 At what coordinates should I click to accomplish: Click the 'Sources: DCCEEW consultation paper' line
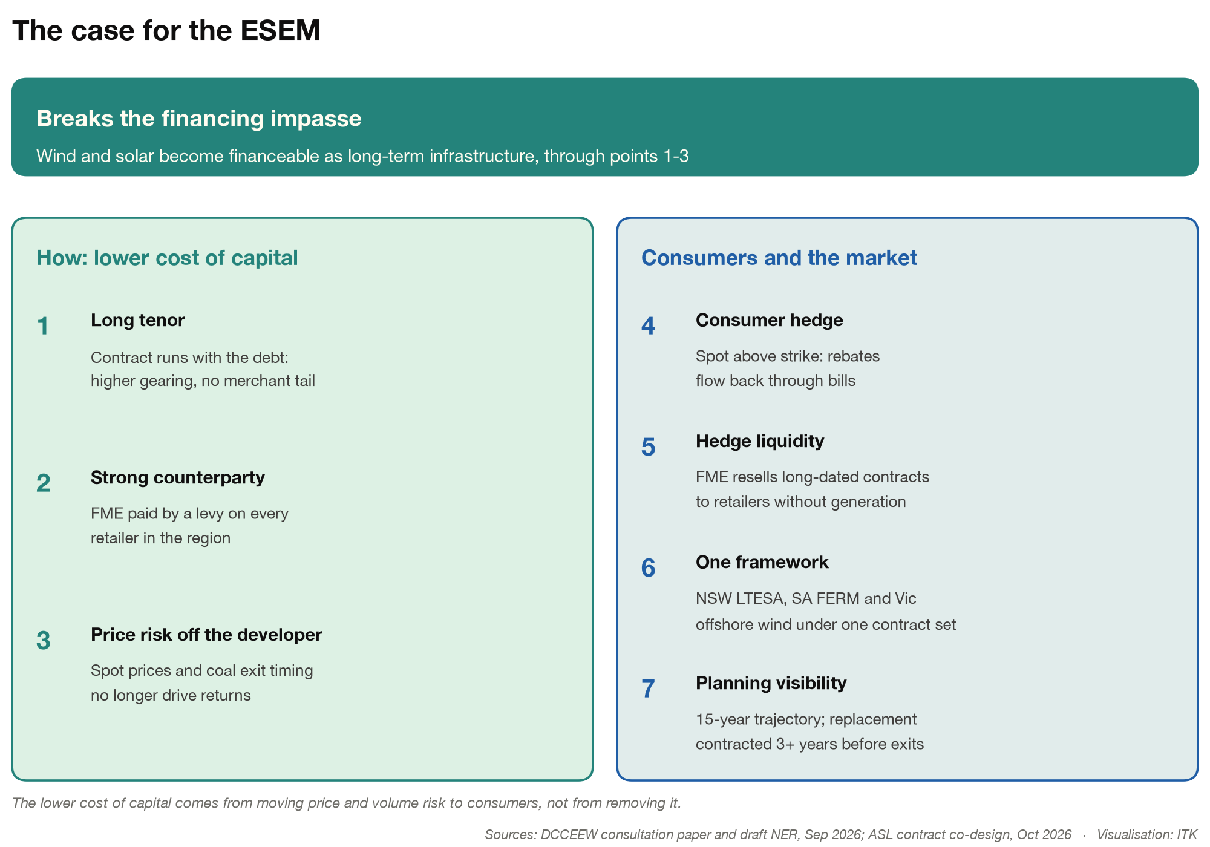click(778, 834)
